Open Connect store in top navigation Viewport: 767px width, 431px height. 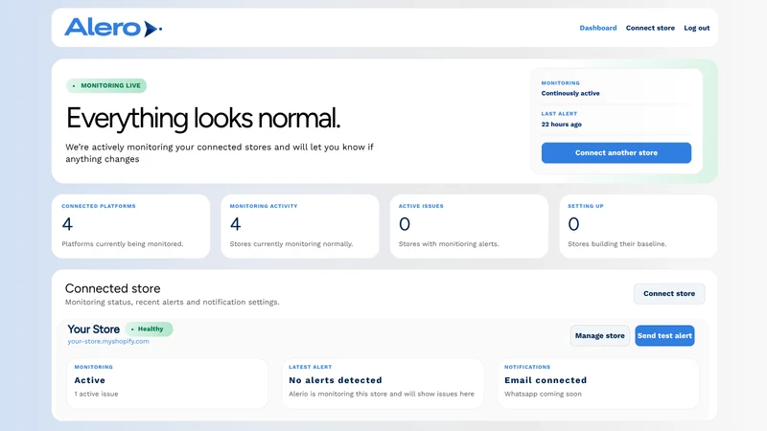[x=650, y=28]
